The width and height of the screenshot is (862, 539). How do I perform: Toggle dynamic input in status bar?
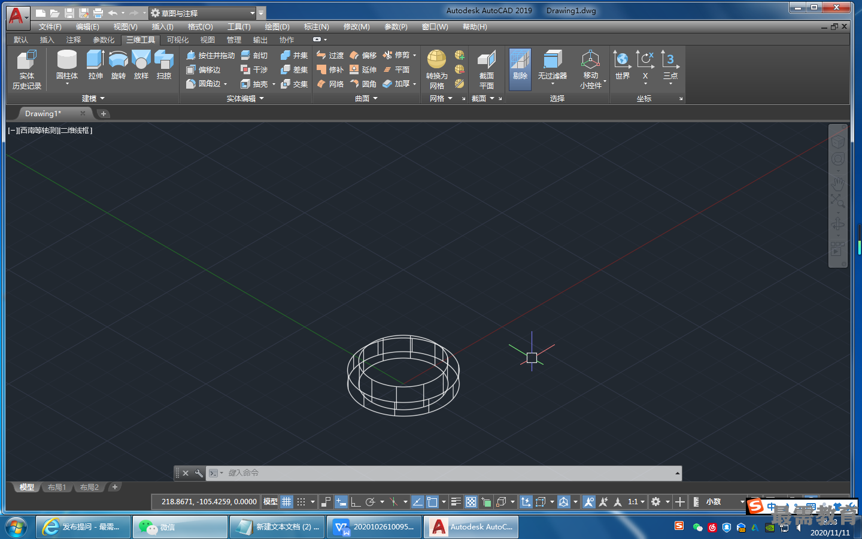point(341,502)
